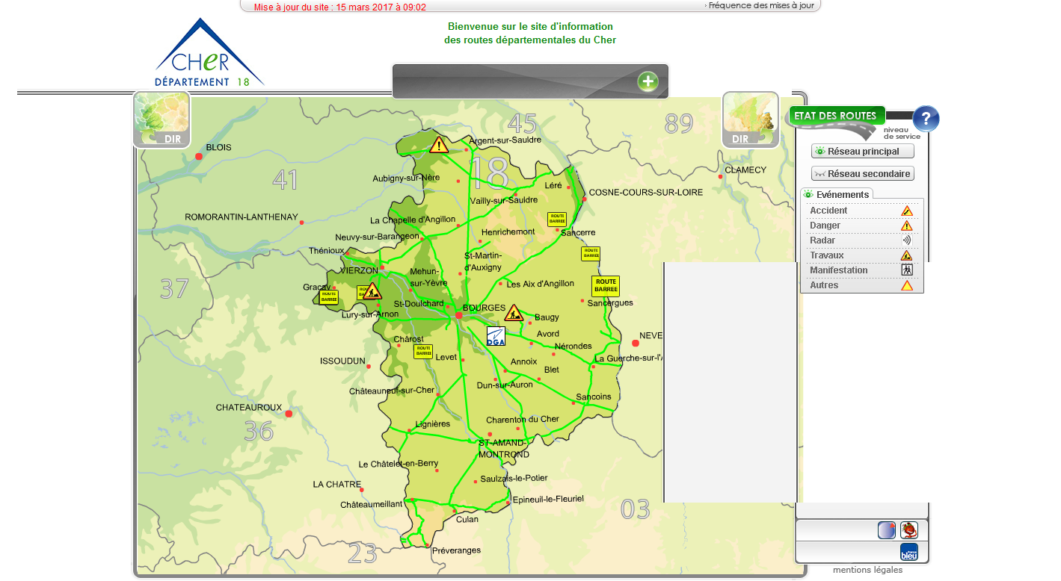
Task: Expand the top panel with green plus button
Action: coord(648,81)
